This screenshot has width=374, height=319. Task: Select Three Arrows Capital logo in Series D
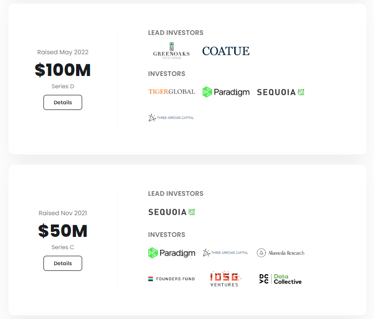pyautogui.click(x=171, y=118)
